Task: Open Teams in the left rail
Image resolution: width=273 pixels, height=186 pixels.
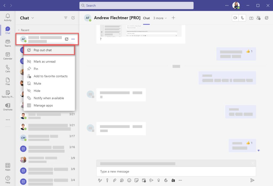Action: click(x=8, y=43)
